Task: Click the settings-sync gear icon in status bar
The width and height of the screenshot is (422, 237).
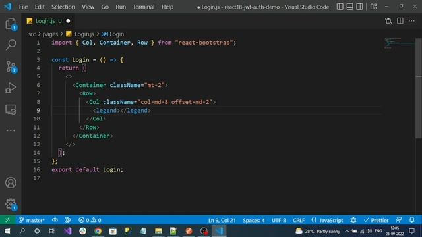Action: click(x=353, y=220)
